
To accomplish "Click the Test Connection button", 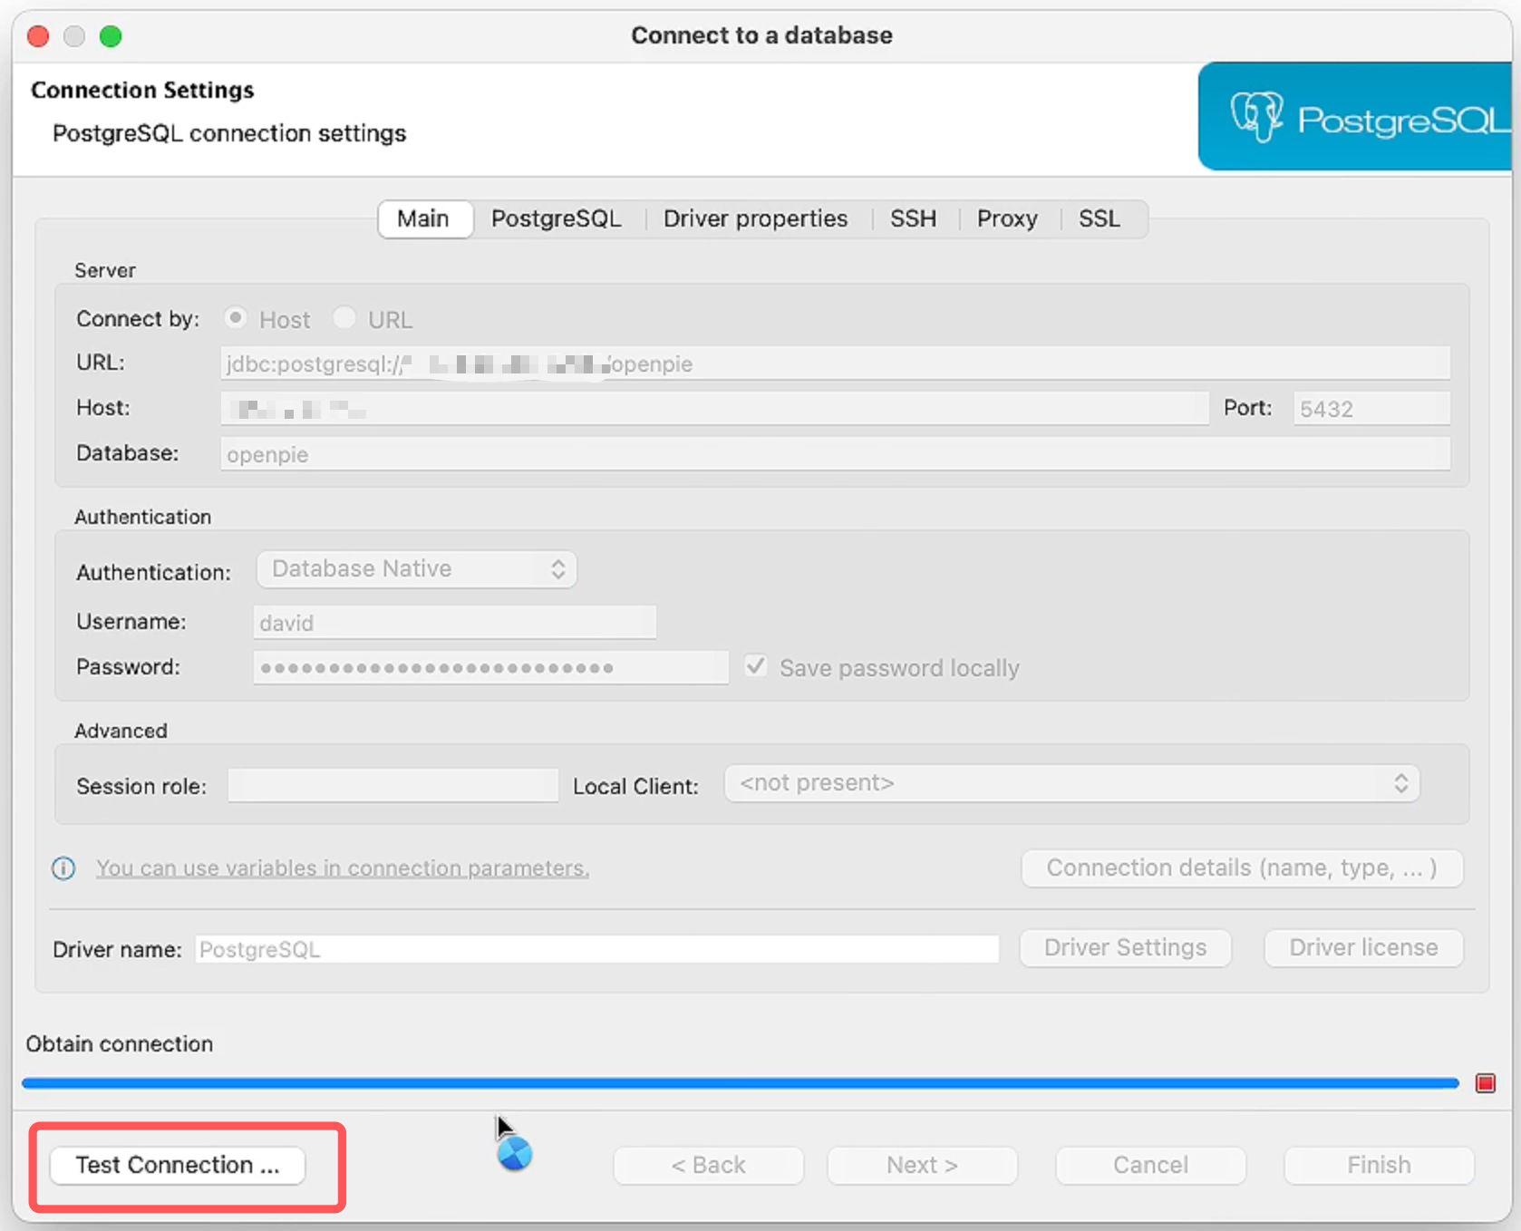I will [178, 1166].
